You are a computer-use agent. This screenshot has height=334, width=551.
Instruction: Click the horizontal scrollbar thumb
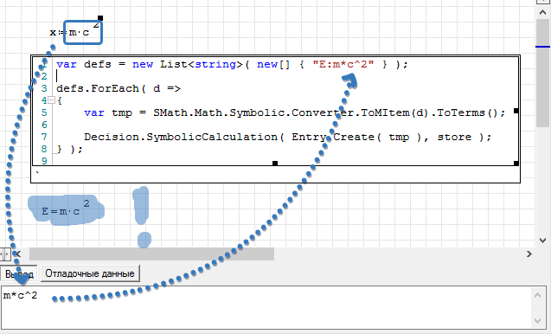(151, 254)
